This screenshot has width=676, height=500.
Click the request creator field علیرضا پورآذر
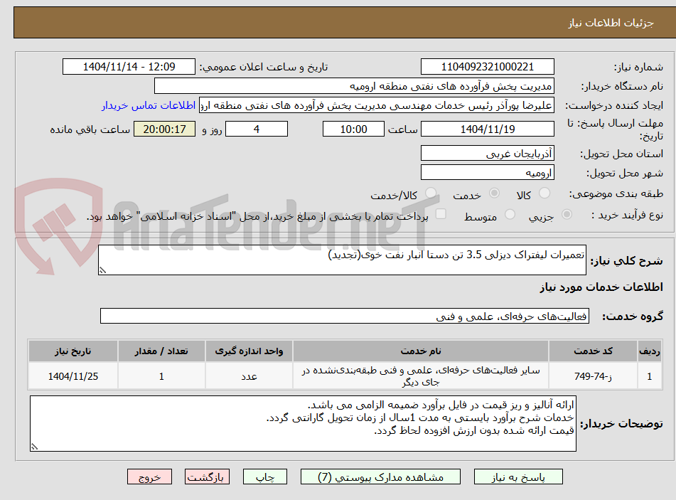click(376, 105)
